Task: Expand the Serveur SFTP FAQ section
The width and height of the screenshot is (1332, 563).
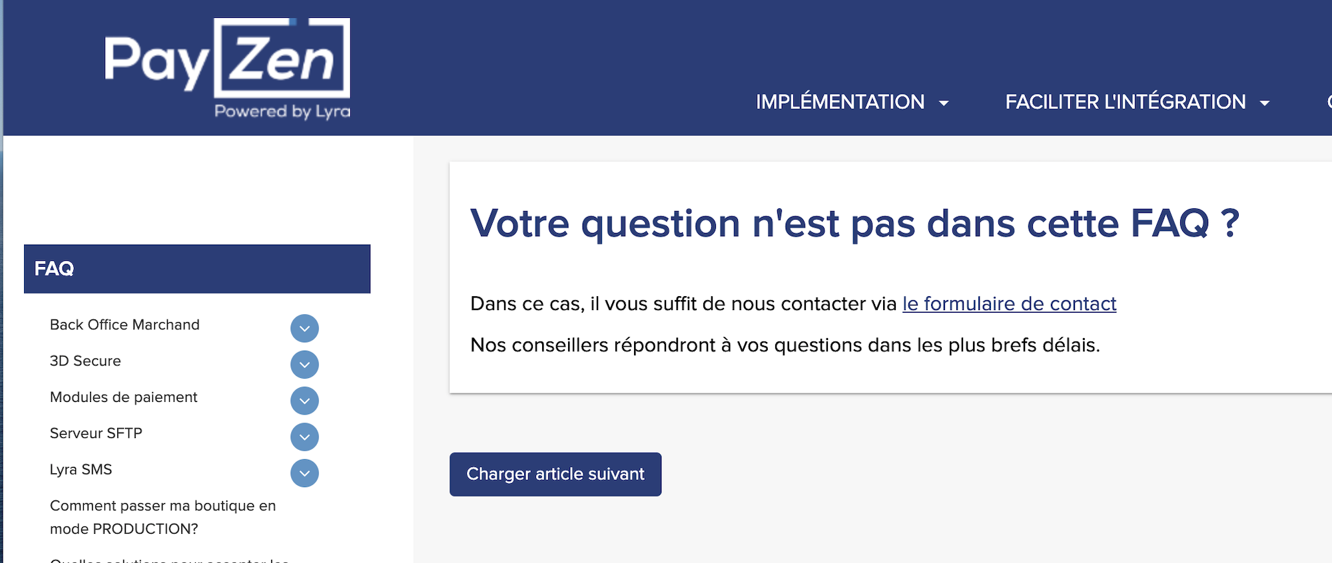Action: [x=96, y=433]
